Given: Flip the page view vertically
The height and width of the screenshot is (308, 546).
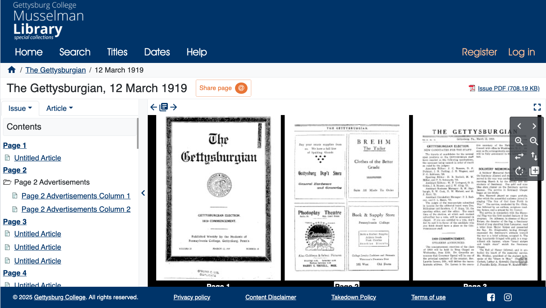Looking at the screenshot, I should (534, 156).
